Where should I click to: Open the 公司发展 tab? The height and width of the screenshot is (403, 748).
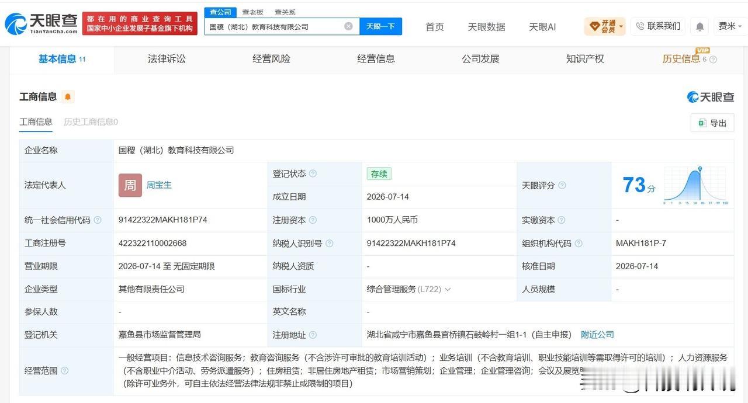tap(480, 59)
